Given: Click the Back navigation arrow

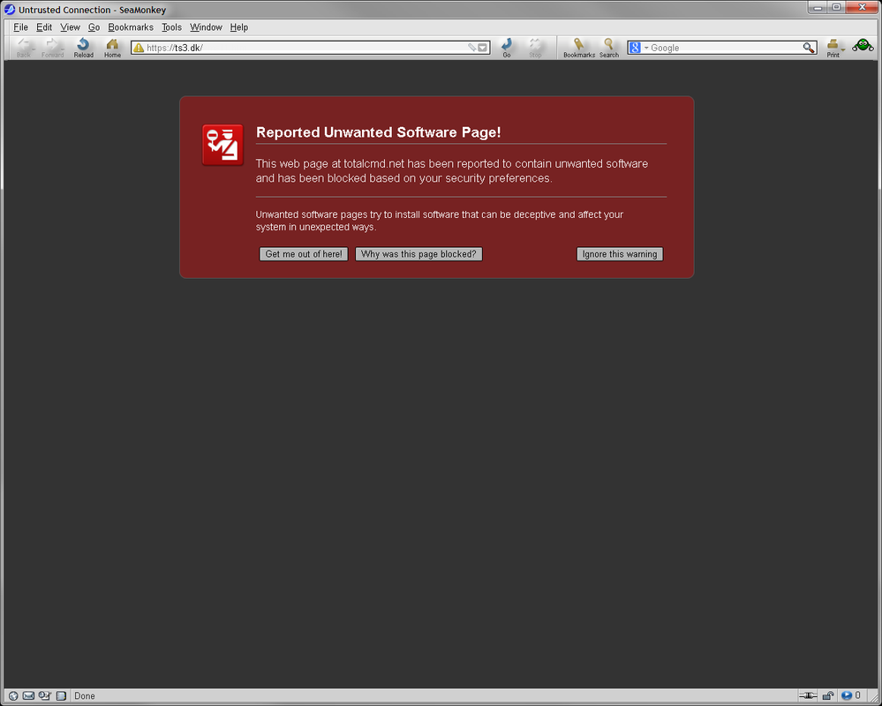Looking at the screenshot, I should (x=24, y=48).
